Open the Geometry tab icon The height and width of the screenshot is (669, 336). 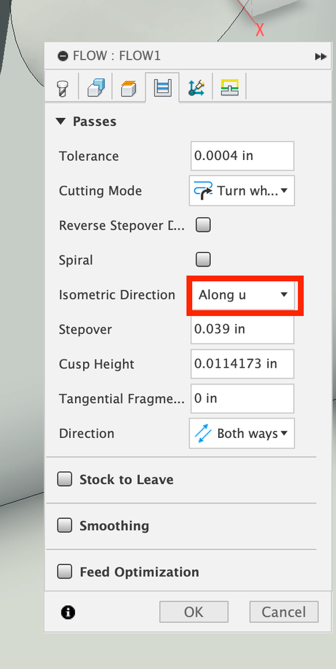95,88
